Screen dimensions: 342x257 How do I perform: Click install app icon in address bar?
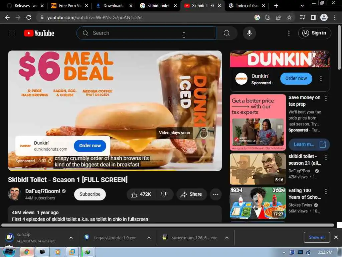pyautogui.click(x=268, y=17)
